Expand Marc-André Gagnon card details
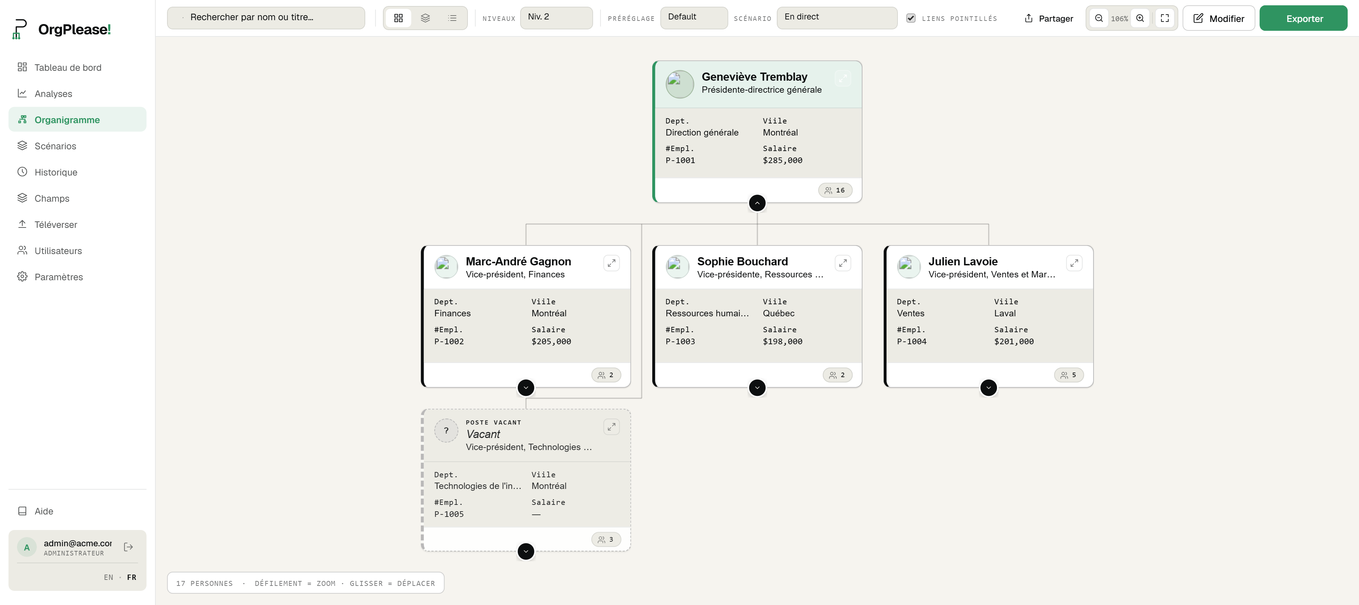This screenshot has width=1359, height=605. click(612, 263)
